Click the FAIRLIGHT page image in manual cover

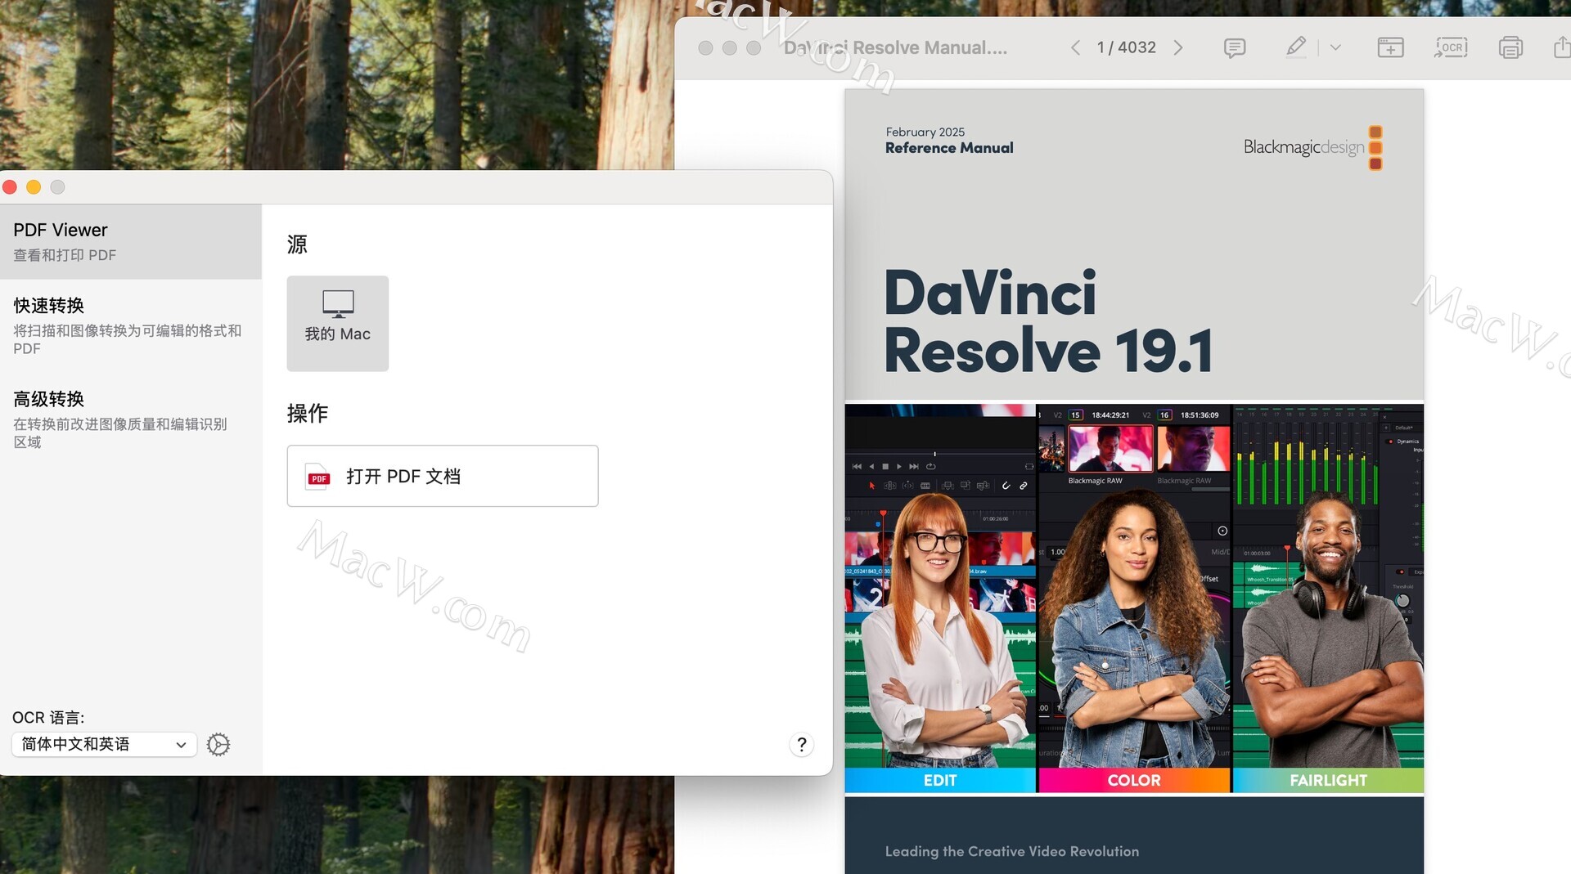[x=1328, y=598]
